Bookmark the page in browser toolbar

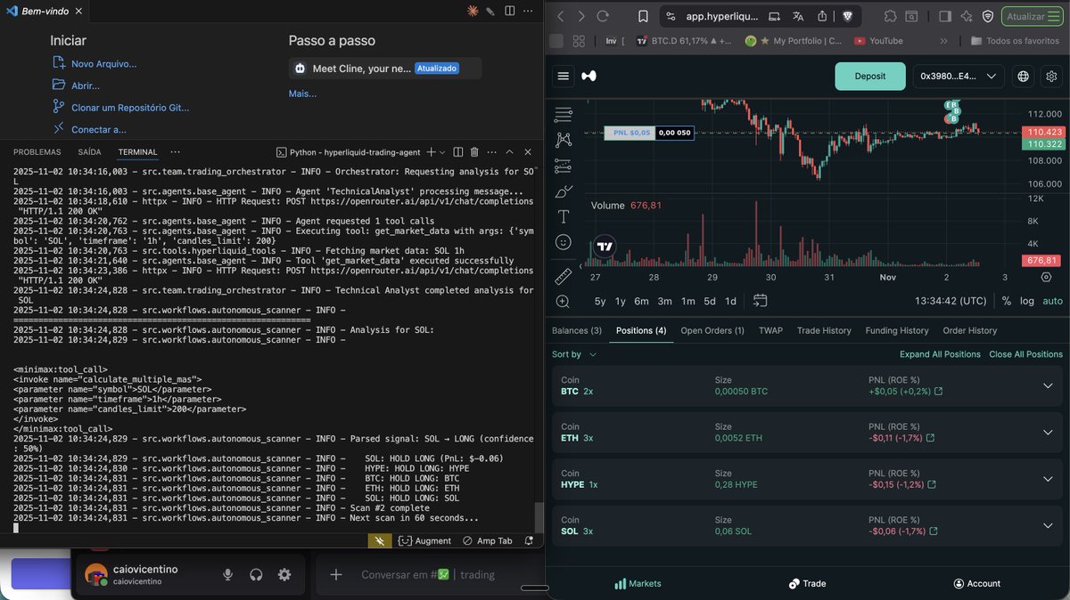[x=643, y=16]
